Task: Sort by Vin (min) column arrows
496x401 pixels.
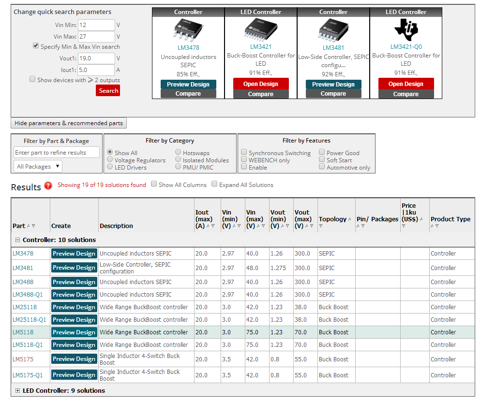Action: tap(237, 226)
